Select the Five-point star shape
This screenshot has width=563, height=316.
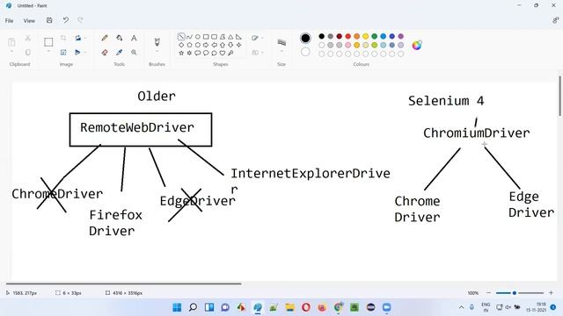coord(181,53)
